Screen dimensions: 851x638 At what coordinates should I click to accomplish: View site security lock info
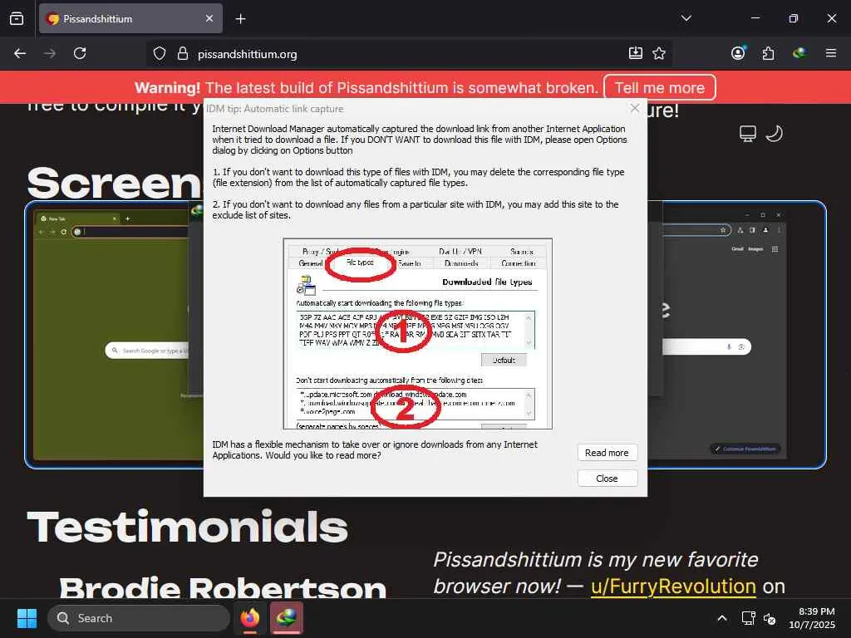[x=183, y=54]
